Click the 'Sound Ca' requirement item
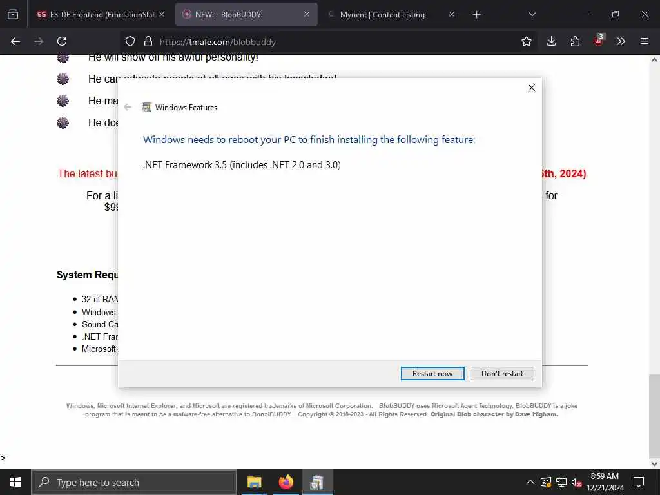The image size is (660, 495). point(100,324)
